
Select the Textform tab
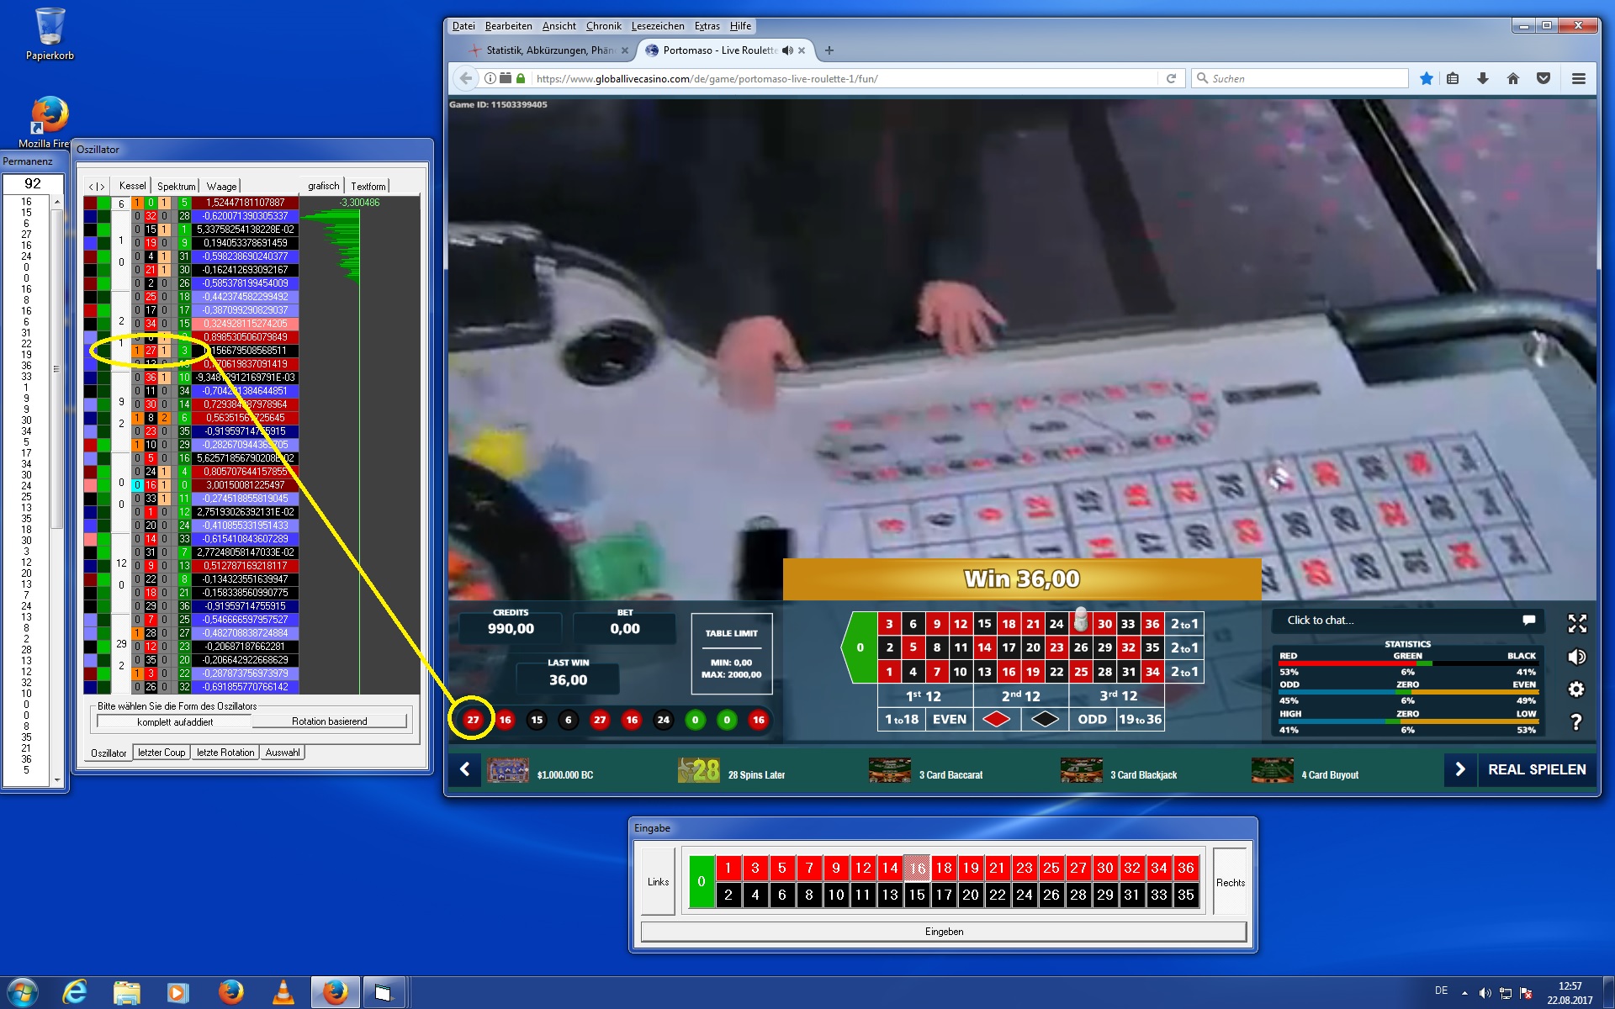[368, 186]
